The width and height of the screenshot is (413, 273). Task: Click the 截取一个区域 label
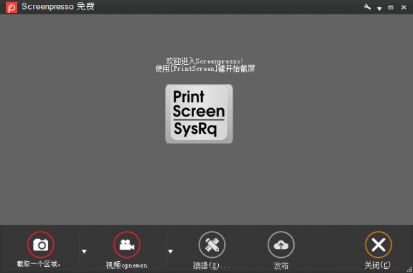(x=39, y=264)
